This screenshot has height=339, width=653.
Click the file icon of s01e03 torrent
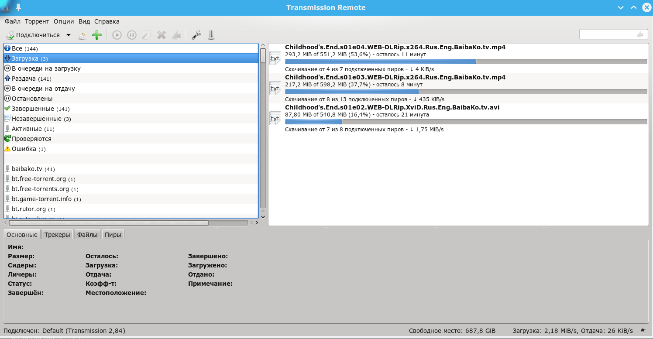coord(275,89)
